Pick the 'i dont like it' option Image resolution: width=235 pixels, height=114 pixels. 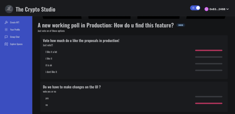(x=51, y=72)
